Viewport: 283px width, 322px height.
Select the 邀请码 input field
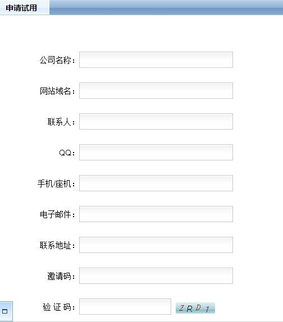[x=156, y=275]
